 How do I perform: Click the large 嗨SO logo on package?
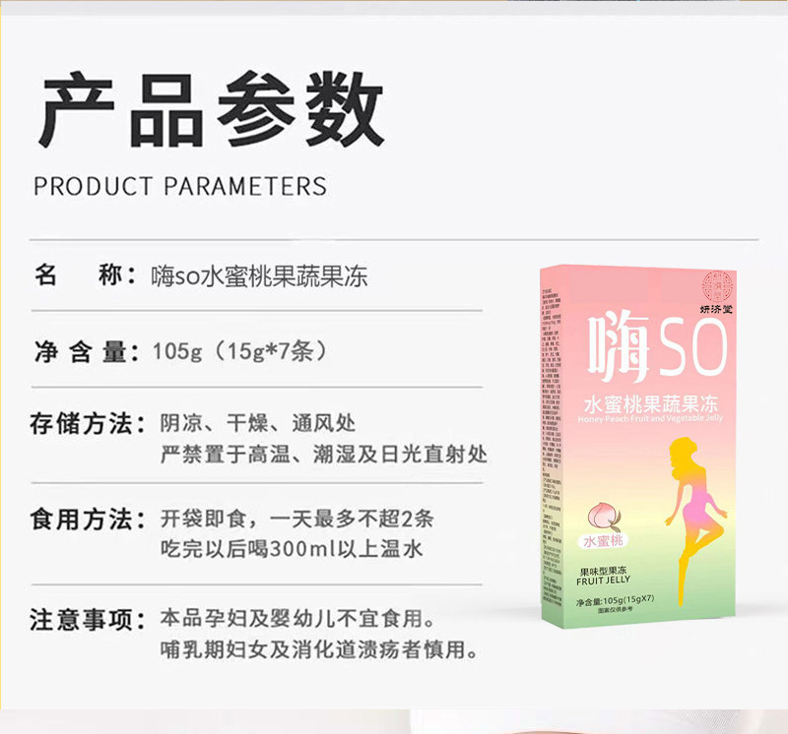tap(657, 346)
